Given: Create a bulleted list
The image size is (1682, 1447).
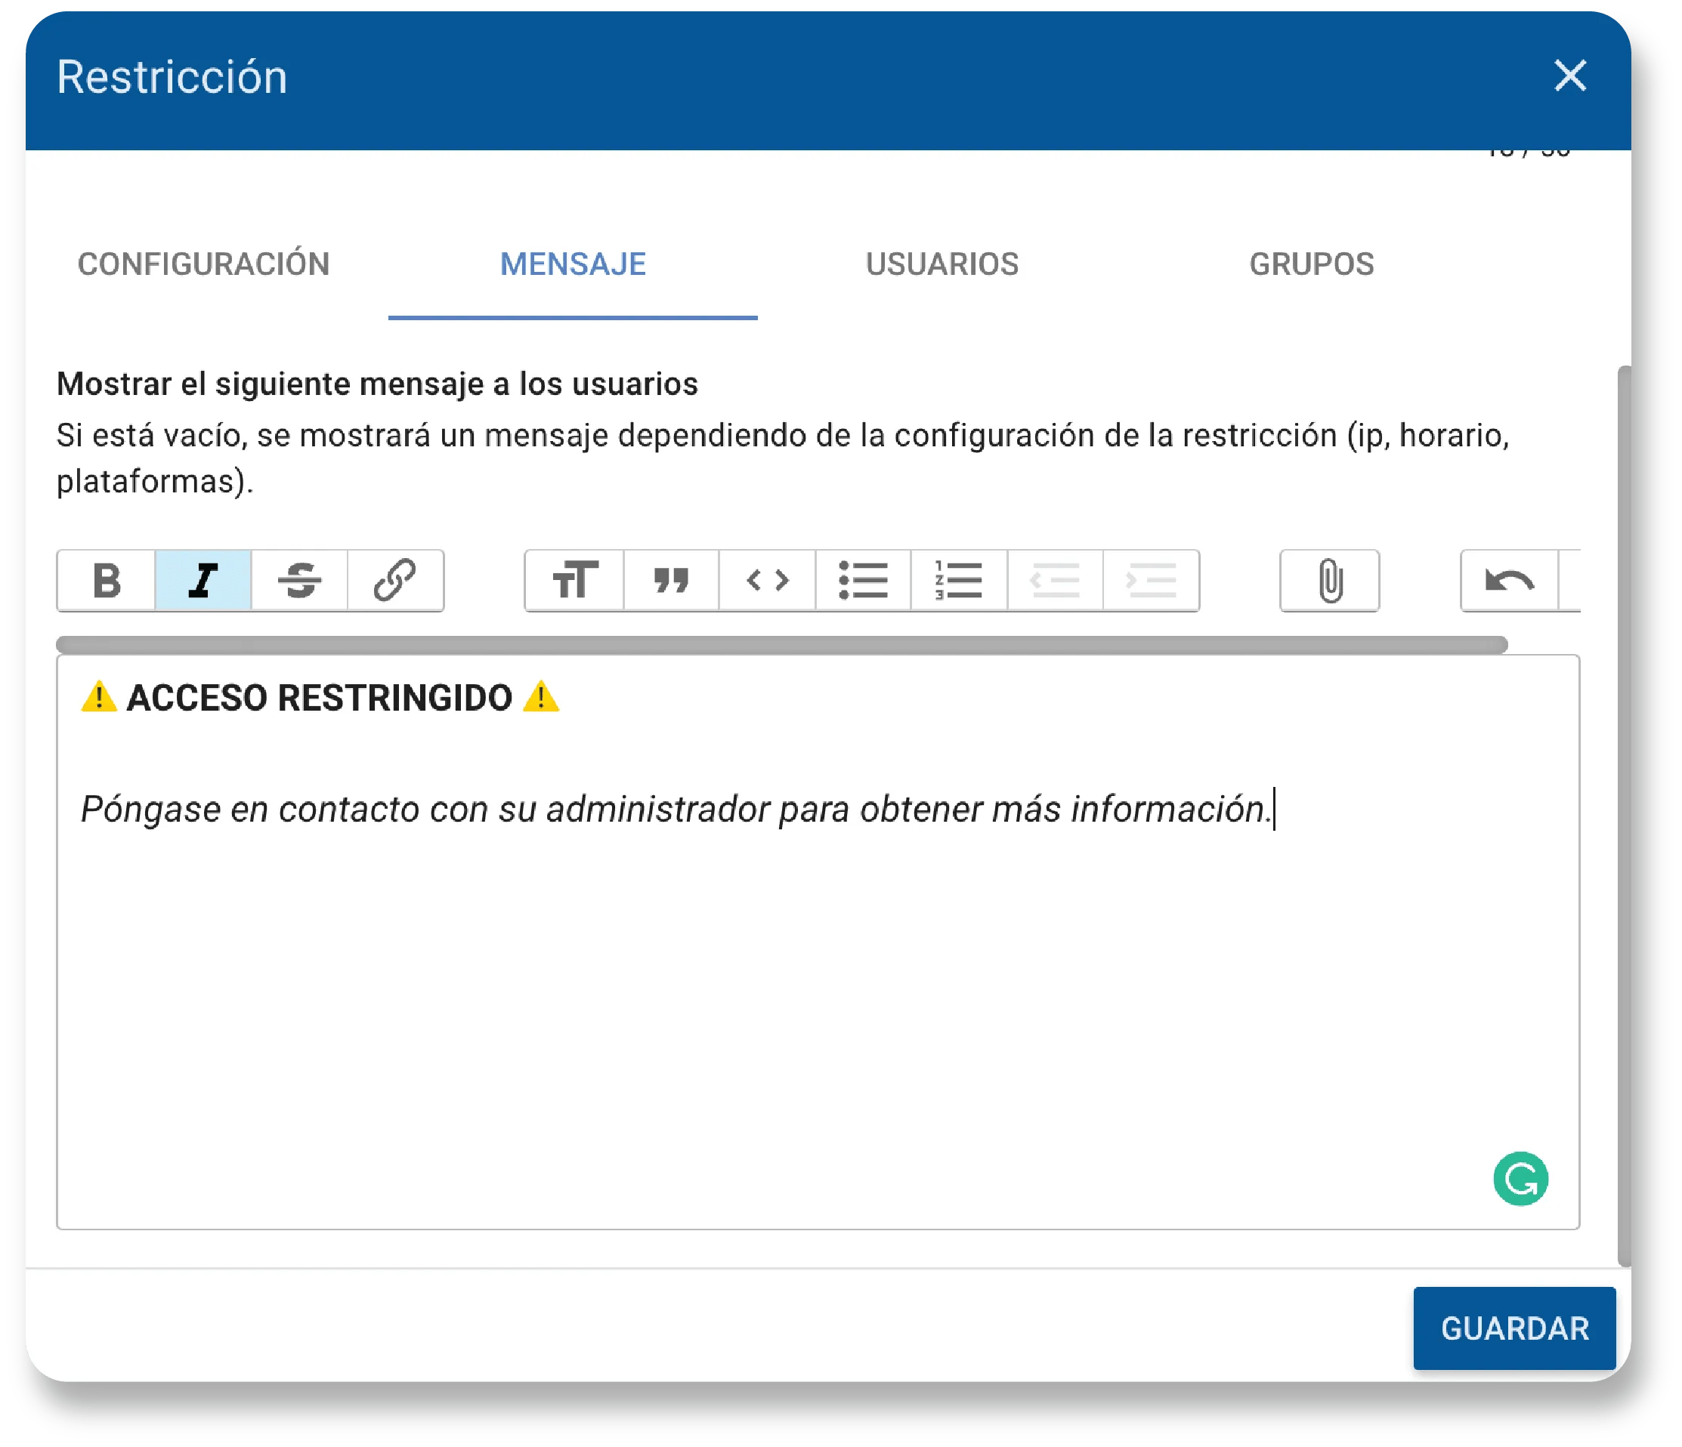Looking at the screenshot, I should [x=863, y=580].
